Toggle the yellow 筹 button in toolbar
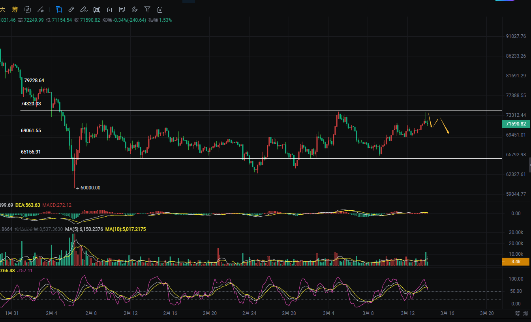This screenshot has width=531, height=322. [x=15, y=9]
